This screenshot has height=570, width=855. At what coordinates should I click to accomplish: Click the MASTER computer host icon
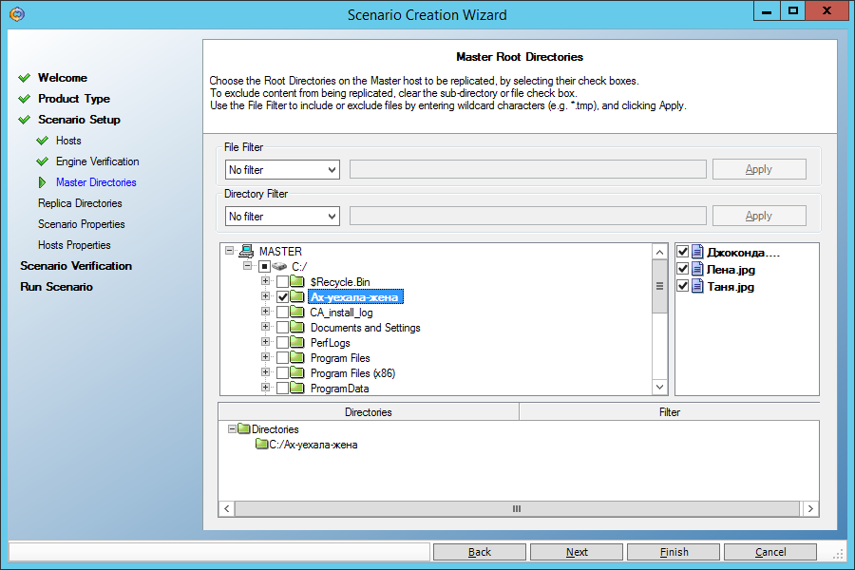[246, 251]
